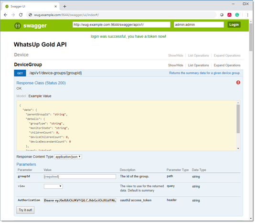Click the 'Returns the summary data' description link
This screenshot has height=223, width=255.
pyautogui.click(x=204, y=73)
